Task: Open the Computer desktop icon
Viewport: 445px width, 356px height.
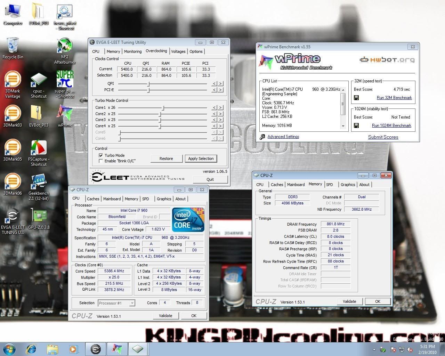Action: (x=13, y=14)
